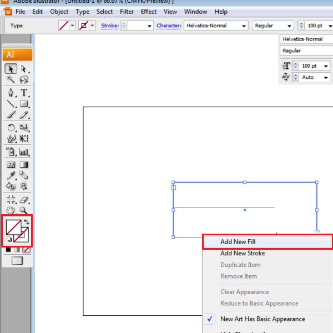
Task: Select the Crop Area tool
Action: point(11,200)
